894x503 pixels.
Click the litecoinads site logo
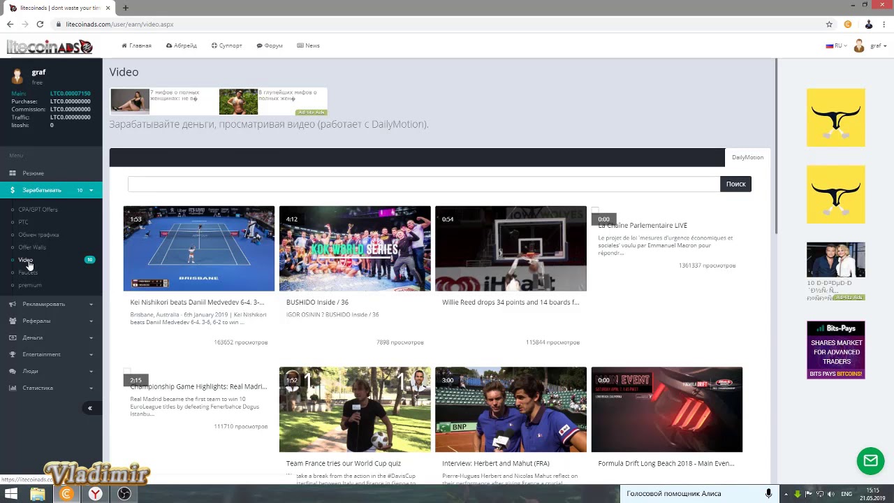coord(50,46)
